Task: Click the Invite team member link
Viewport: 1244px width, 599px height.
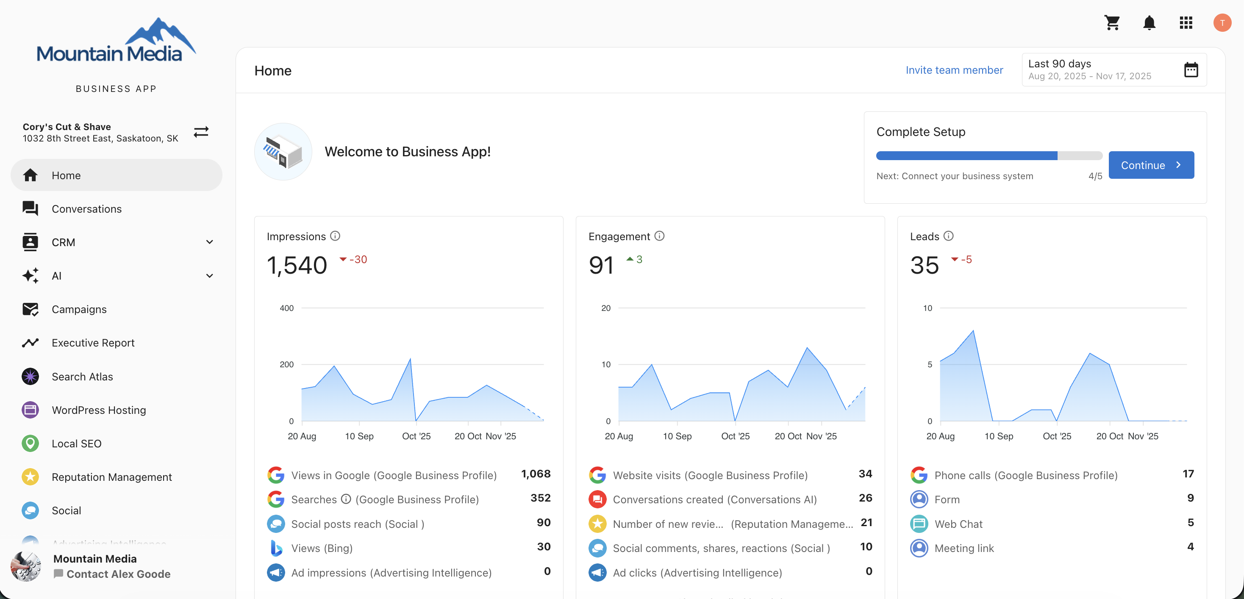Action: [954, 70]
